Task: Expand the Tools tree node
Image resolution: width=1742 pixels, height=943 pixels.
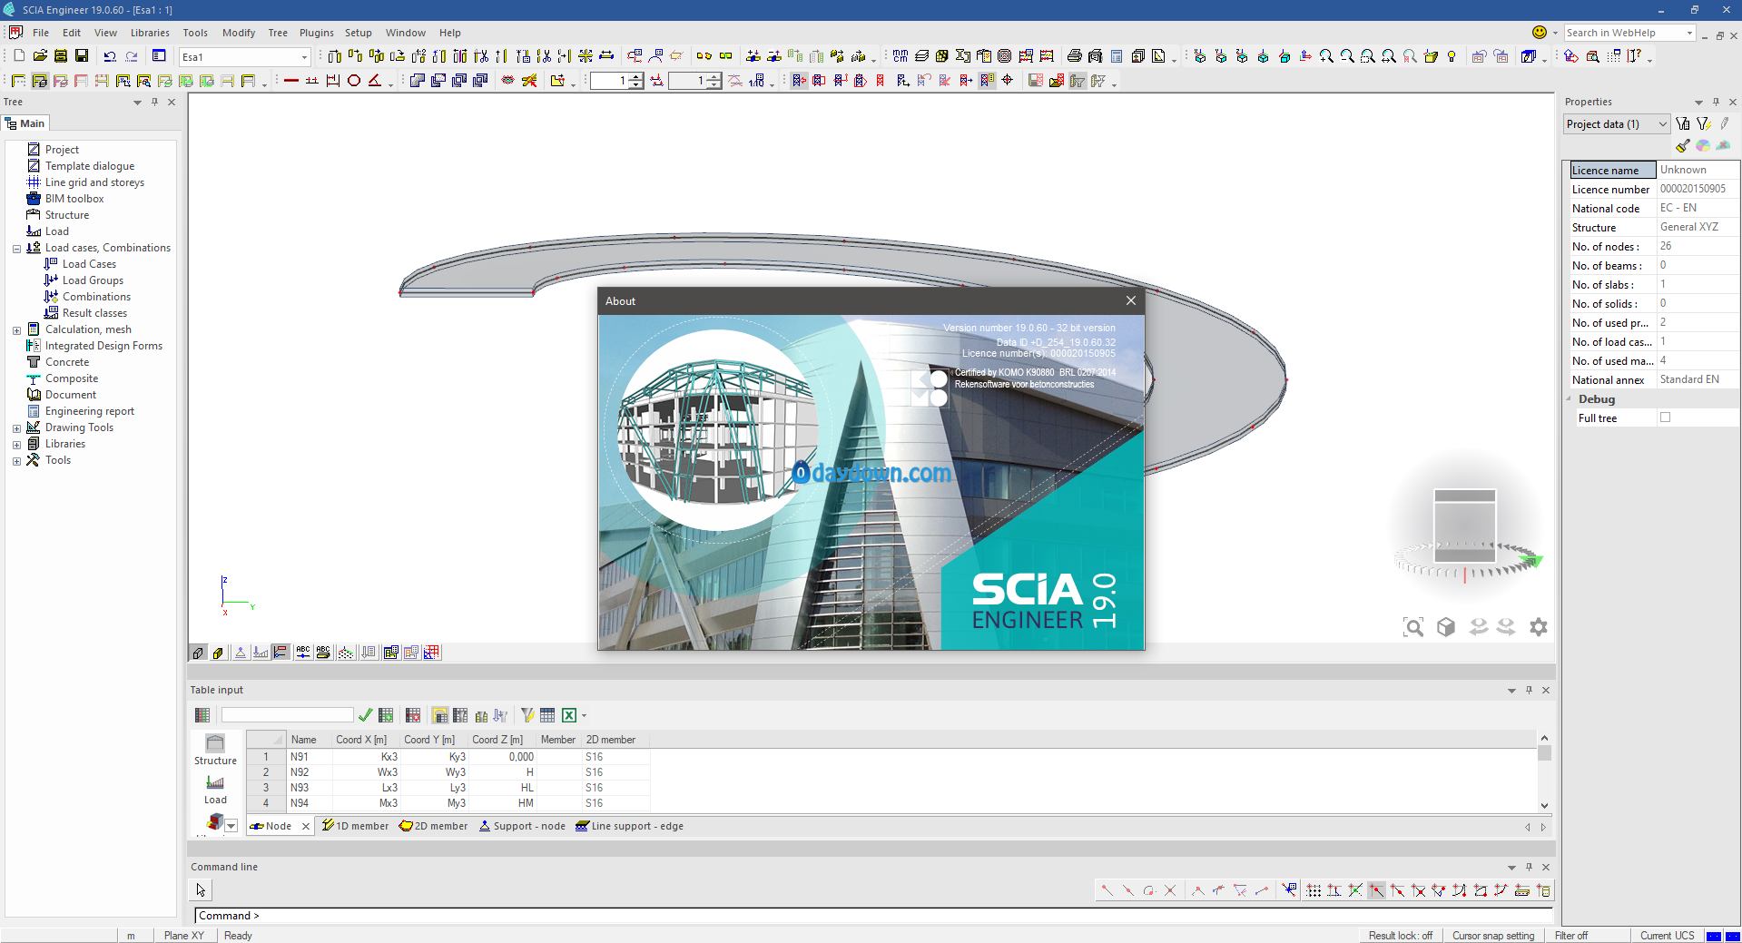Action: (16, 461)
